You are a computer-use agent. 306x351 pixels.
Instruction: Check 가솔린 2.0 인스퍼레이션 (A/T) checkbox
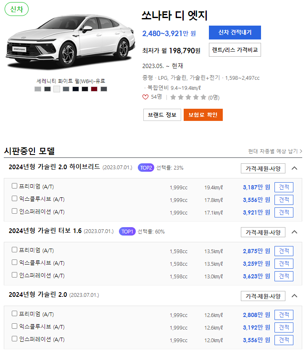[x=14, y=339]
